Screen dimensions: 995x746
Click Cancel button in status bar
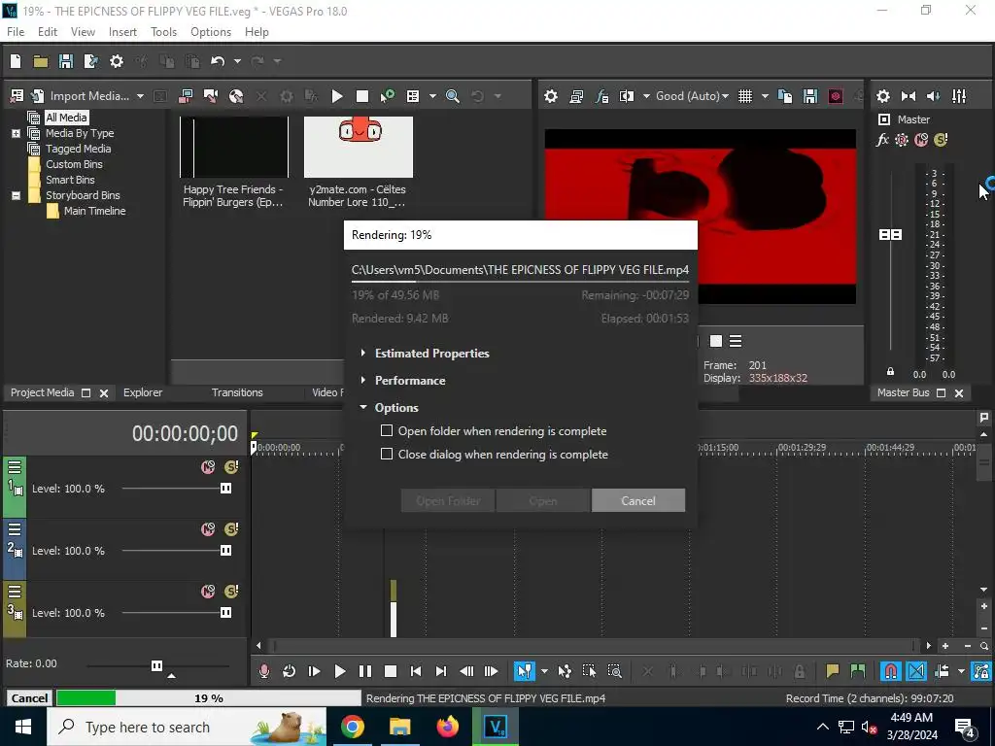pos(29,697)
